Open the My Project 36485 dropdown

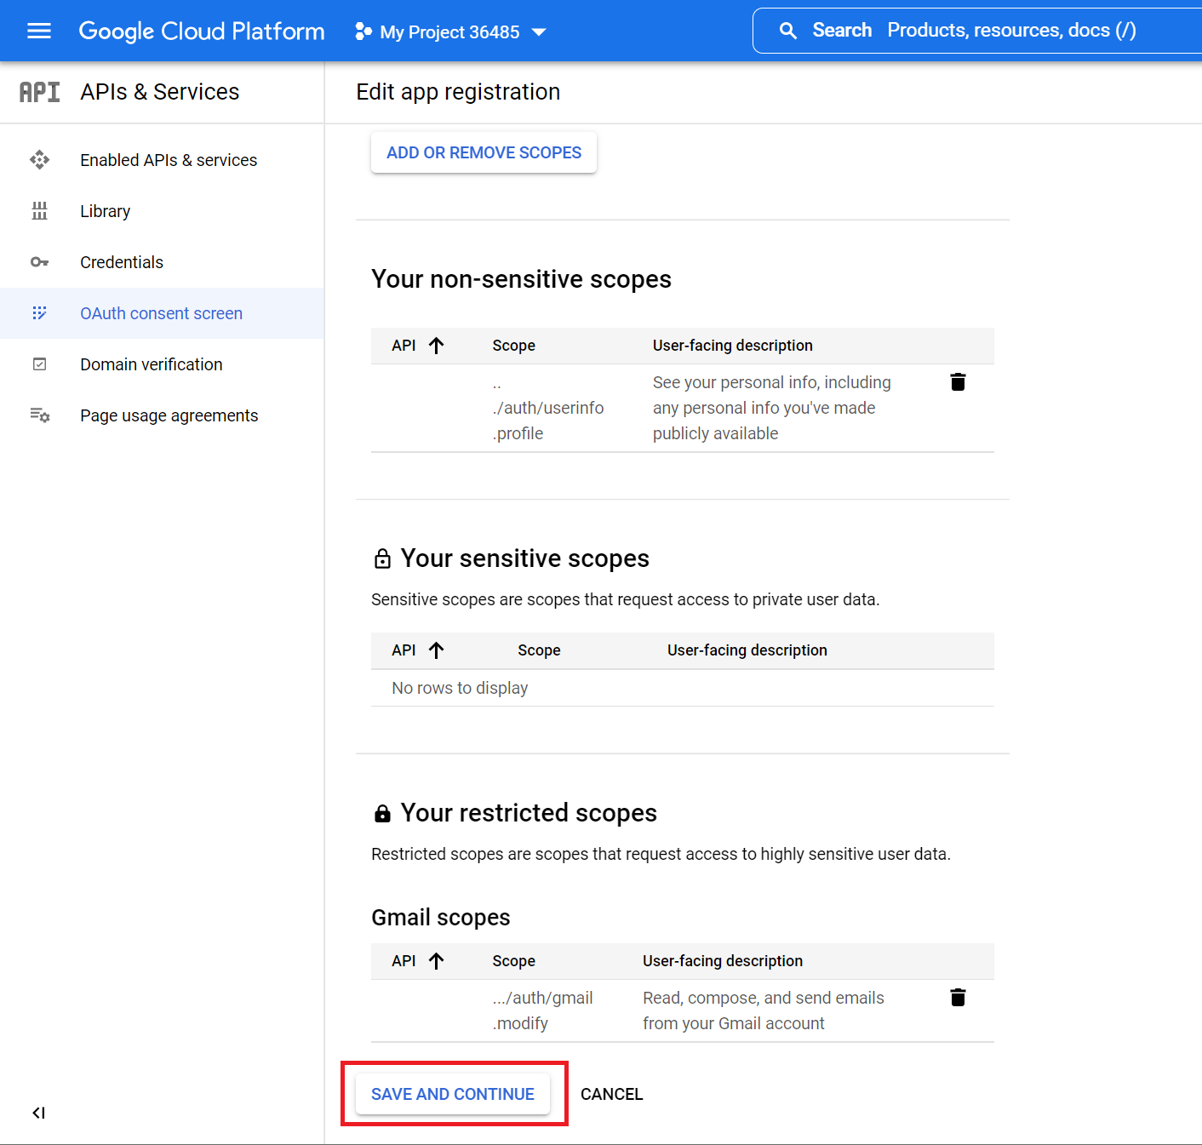451,31
